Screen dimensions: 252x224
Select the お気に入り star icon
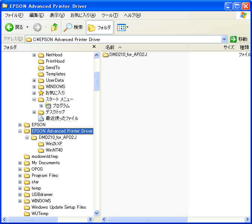tap(41, 93)
